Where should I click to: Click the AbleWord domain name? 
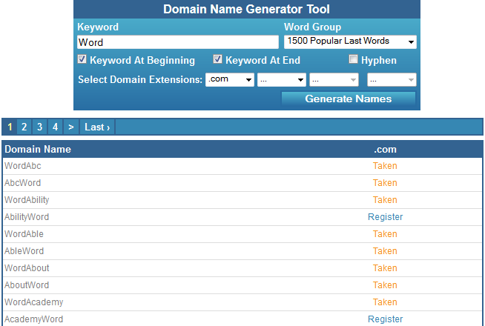coord(24,251)
